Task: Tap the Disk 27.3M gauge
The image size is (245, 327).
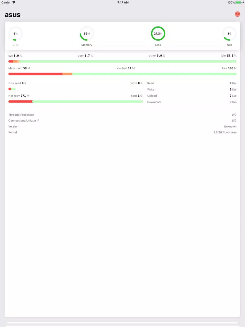Action: (x=158, y=34)
